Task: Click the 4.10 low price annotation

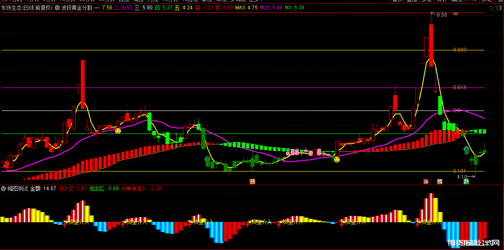Action: tap(462, 177)
